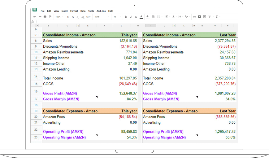Click Last Year Shipping Income 30,368.67

point(228,58)
